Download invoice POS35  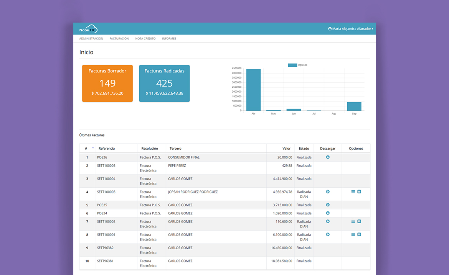(x=328, y=205)
